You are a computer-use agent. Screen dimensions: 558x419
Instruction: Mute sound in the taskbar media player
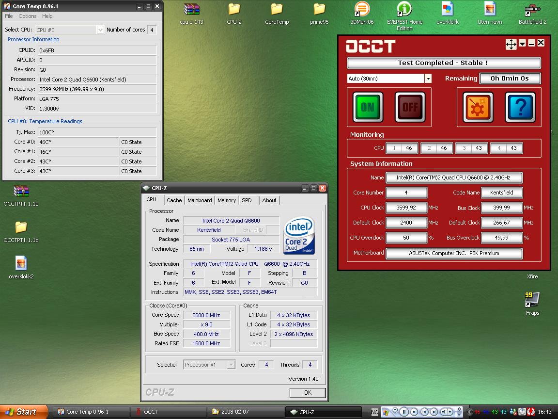tap(444, 412)
